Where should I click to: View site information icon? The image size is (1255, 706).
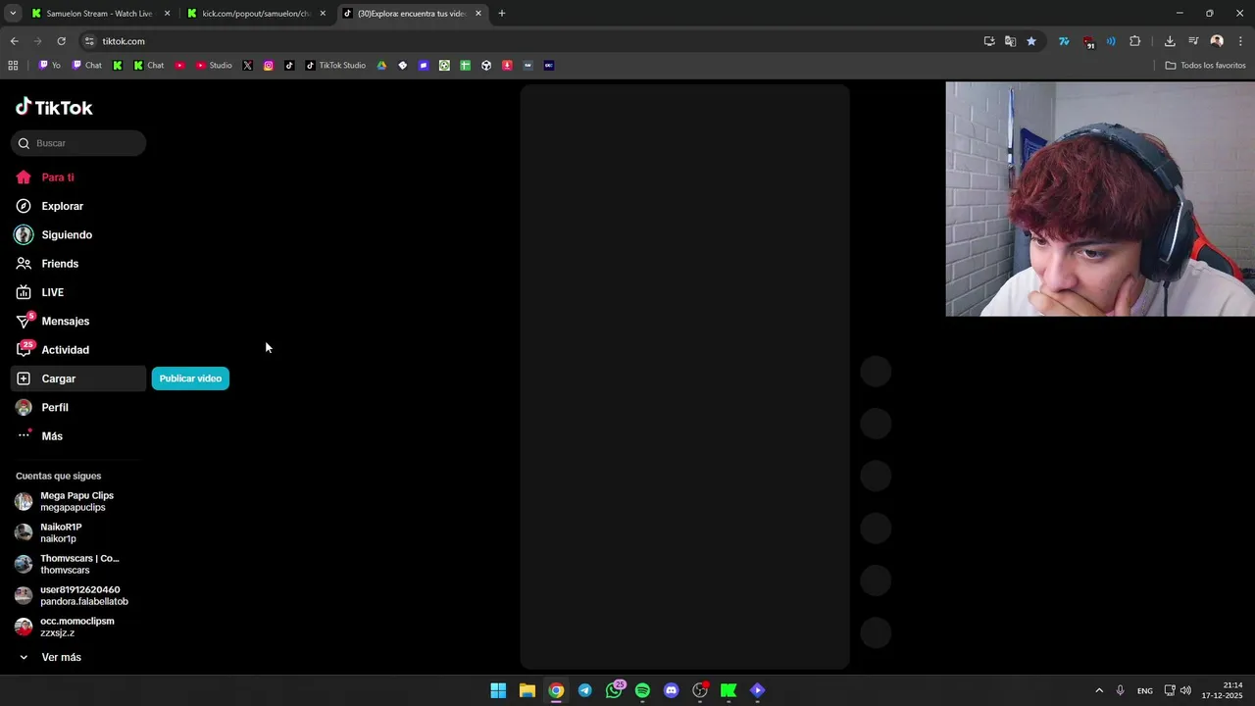coord(89,41)
